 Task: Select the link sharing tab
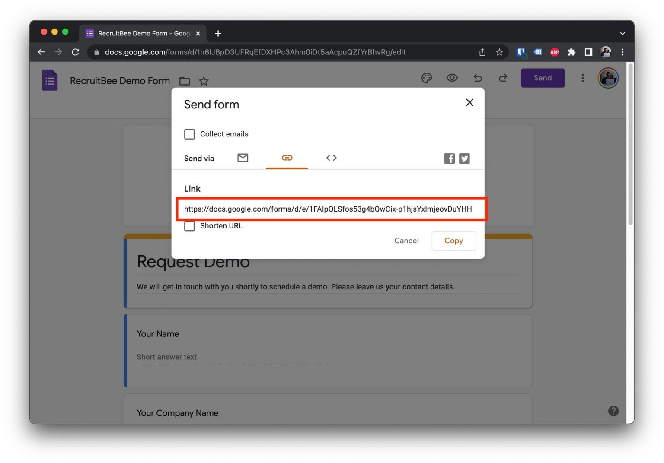pos(287,158)
